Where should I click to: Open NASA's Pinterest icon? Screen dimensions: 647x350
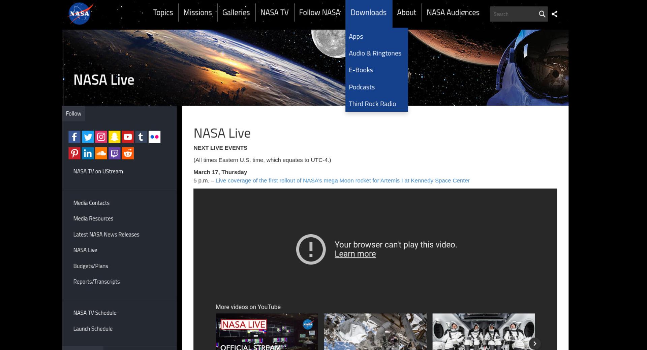click(x=74, y=153)
